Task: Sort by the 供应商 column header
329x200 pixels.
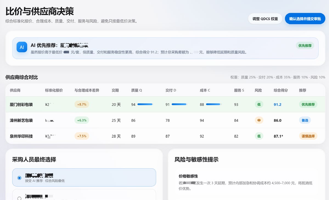Action: pos(15,90)
